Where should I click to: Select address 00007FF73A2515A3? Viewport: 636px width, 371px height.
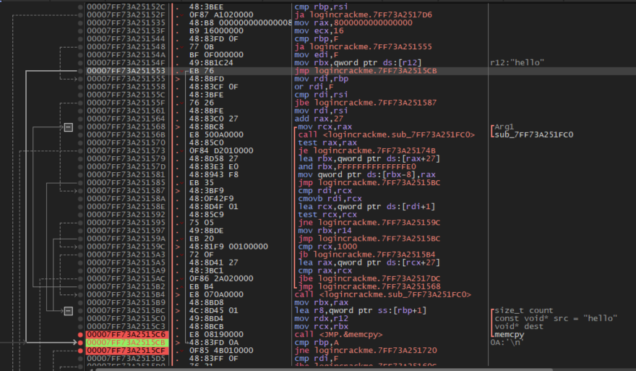126,255
